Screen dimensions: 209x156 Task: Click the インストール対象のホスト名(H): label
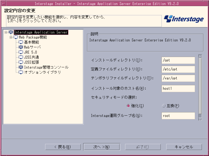pos(119,88)
